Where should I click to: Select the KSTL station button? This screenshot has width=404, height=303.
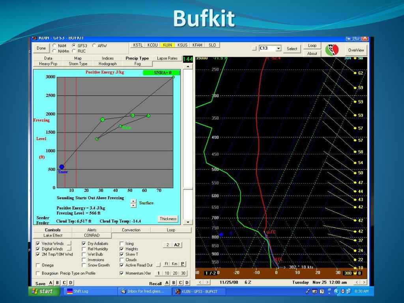[138, 45]
